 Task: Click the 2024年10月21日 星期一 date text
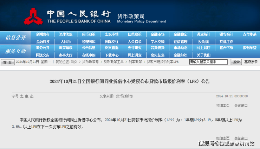click(x=33, y=62)
